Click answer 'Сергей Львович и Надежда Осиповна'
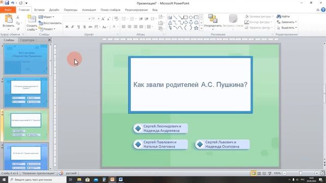This screenshot has height=183, width=326. 222,144
